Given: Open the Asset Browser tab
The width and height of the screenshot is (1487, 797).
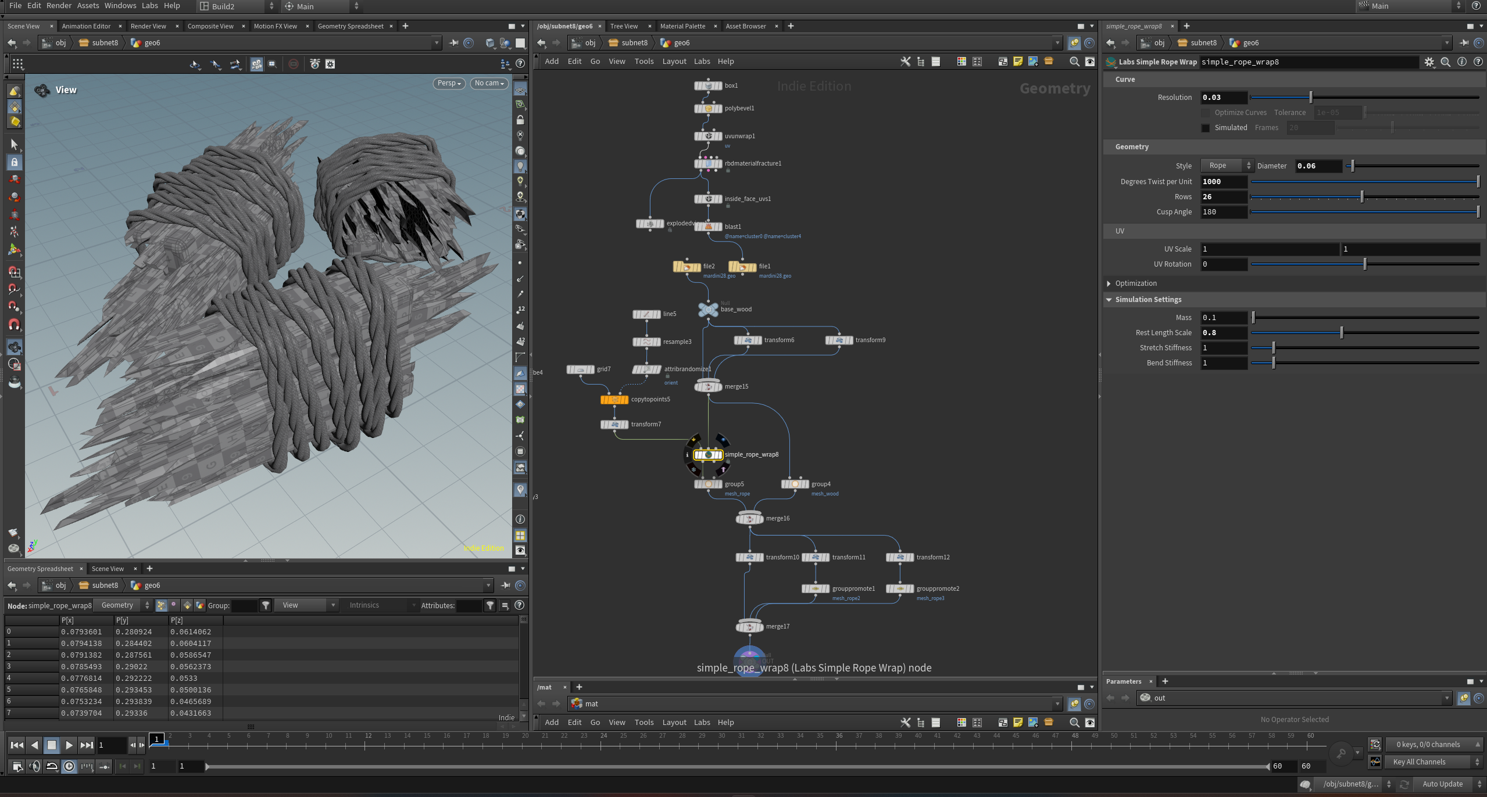Looking at the screenshot, I should pyautogui.click(x=746, y=26).
